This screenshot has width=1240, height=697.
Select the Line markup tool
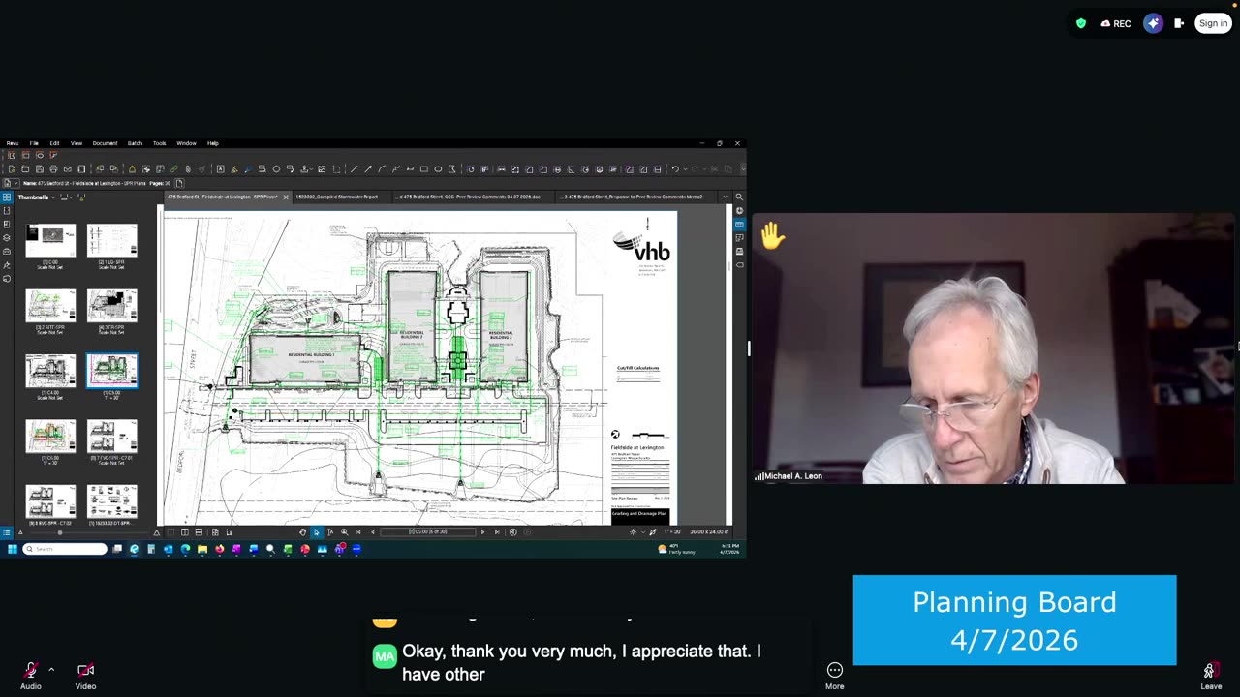point(354,169)
